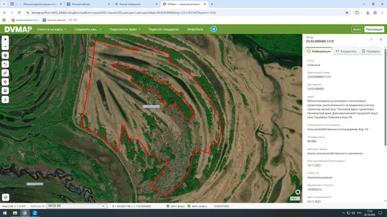The height and width of the screenshot is (217, 387).
Task: Bookmark this page with the star icon
Action: [x=346, y=13]
